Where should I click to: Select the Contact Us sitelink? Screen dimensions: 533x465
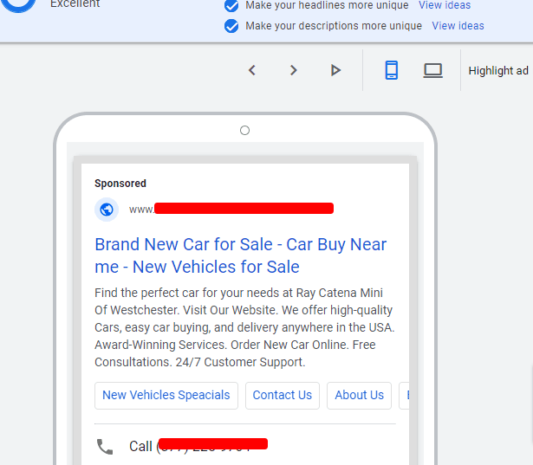tap(282, 395)
